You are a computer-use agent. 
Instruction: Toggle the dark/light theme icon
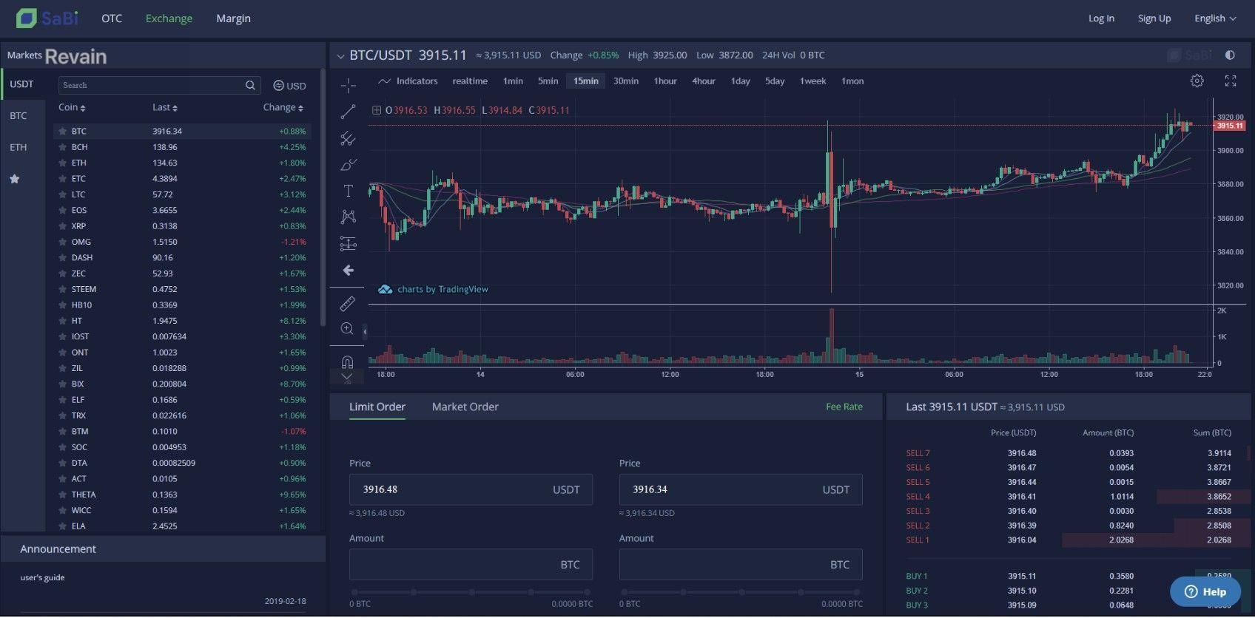[x=1230, y=55]
